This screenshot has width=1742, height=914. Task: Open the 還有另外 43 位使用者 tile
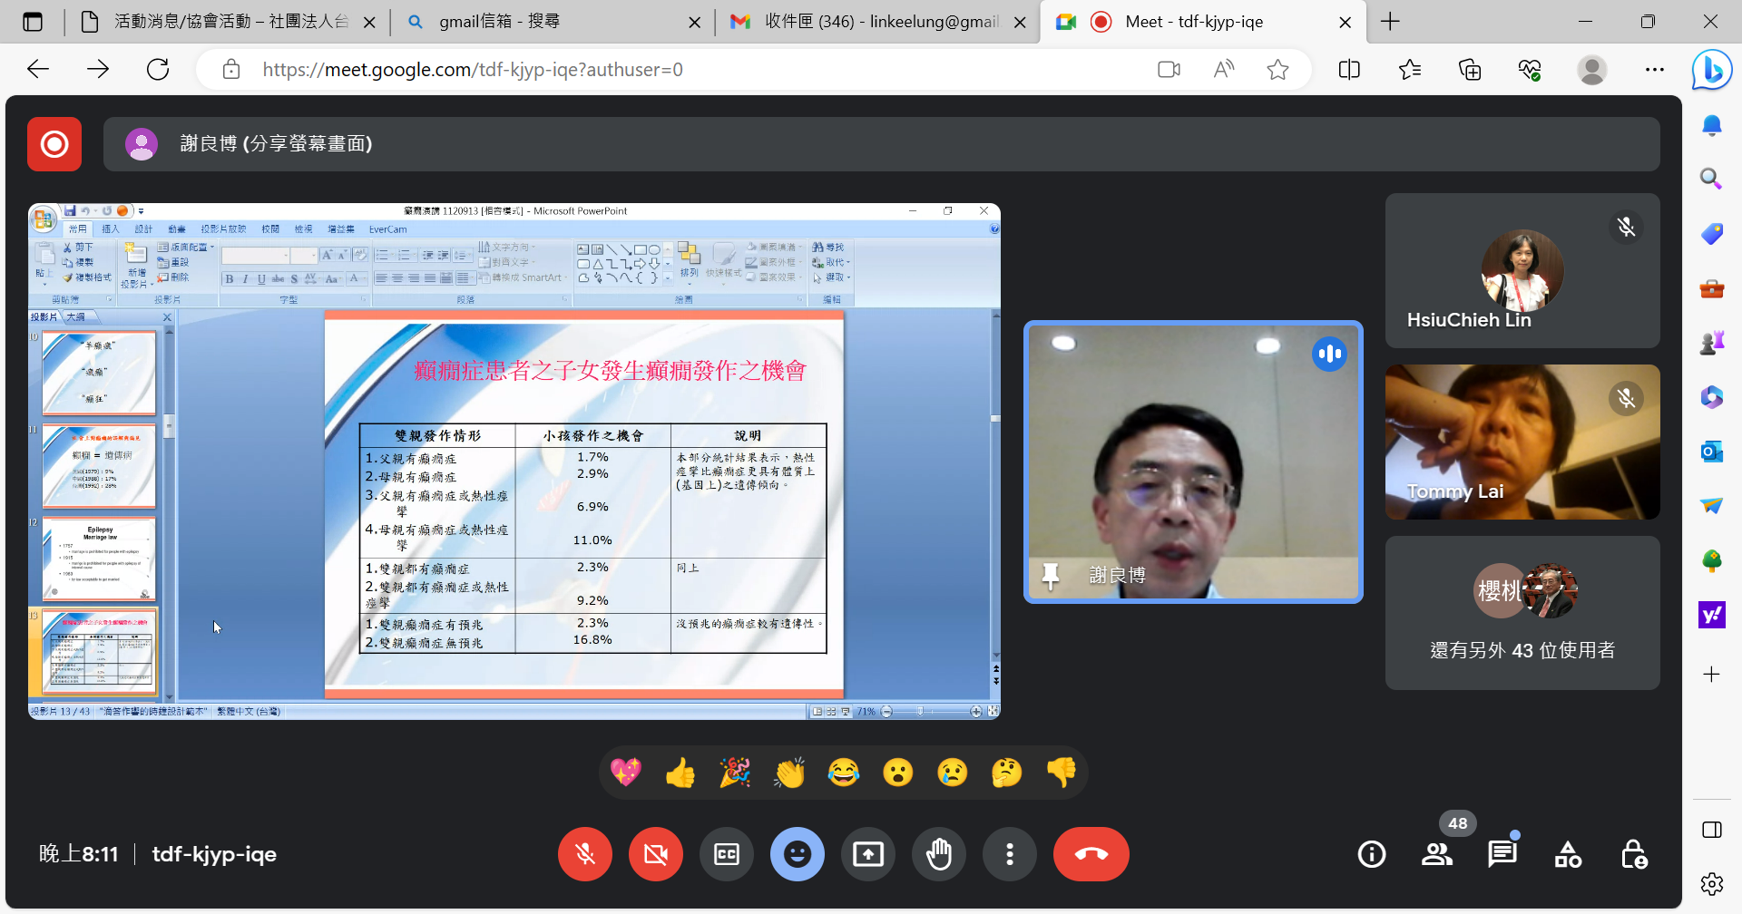[x=1522, y=613]
